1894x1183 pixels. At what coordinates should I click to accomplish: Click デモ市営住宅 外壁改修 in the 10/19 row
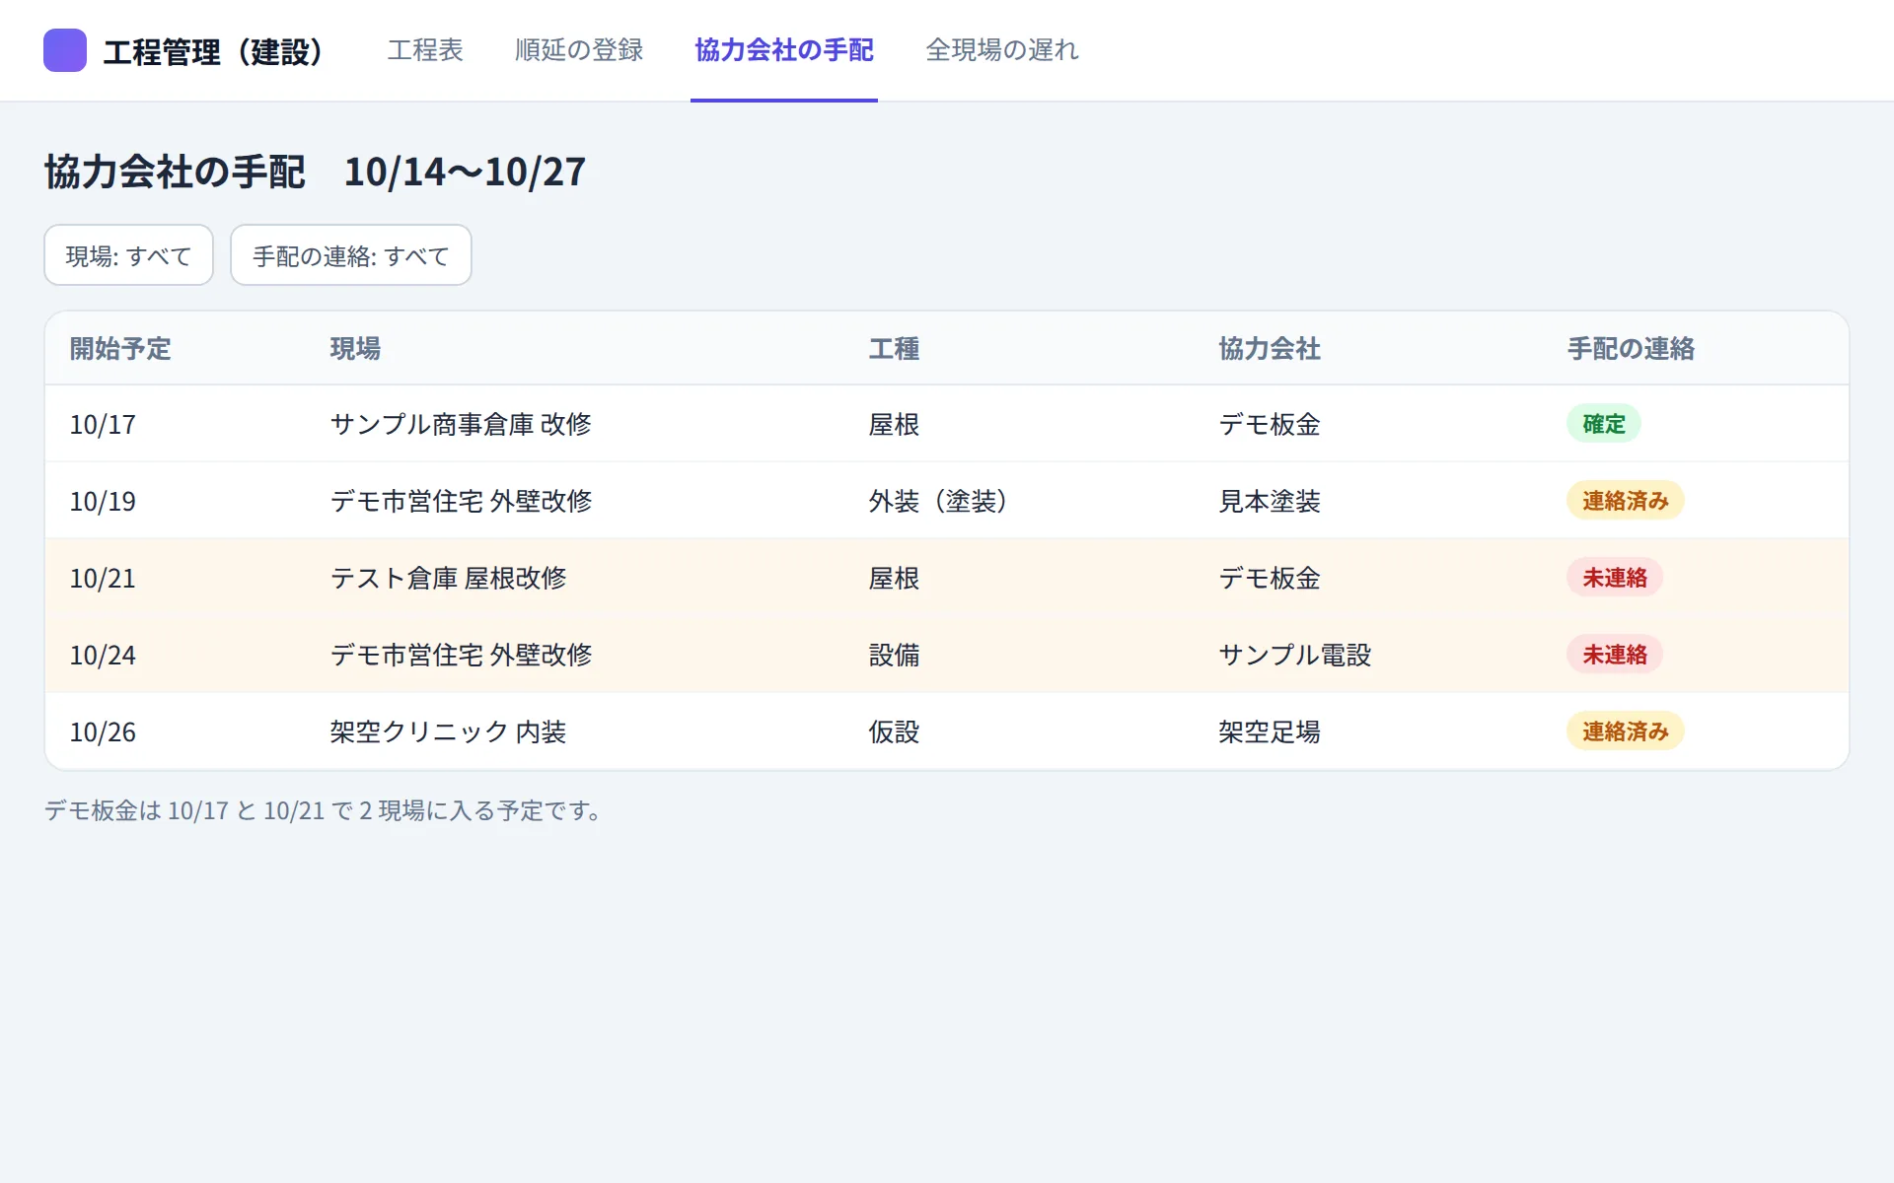[x=461, y=502]
